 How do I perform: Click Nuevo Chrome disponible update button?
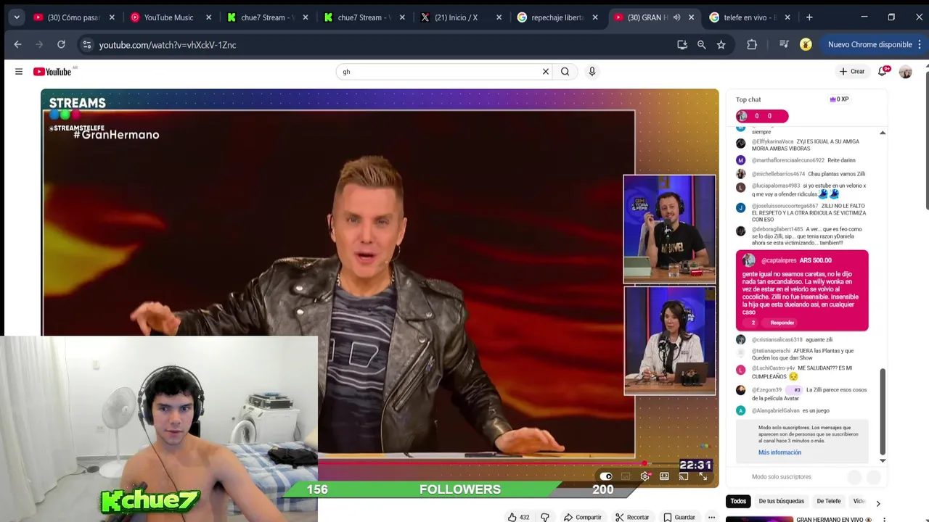pyautogui.click(x=870, y=44)
